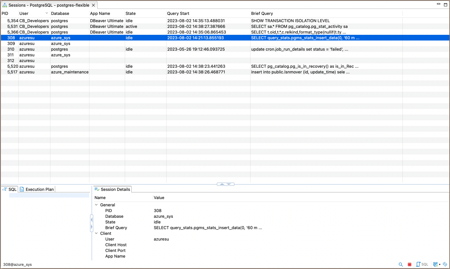450x269 pixels.
Task: Toggle the horizontal panel divider arrows
Action: pos(225,184)
